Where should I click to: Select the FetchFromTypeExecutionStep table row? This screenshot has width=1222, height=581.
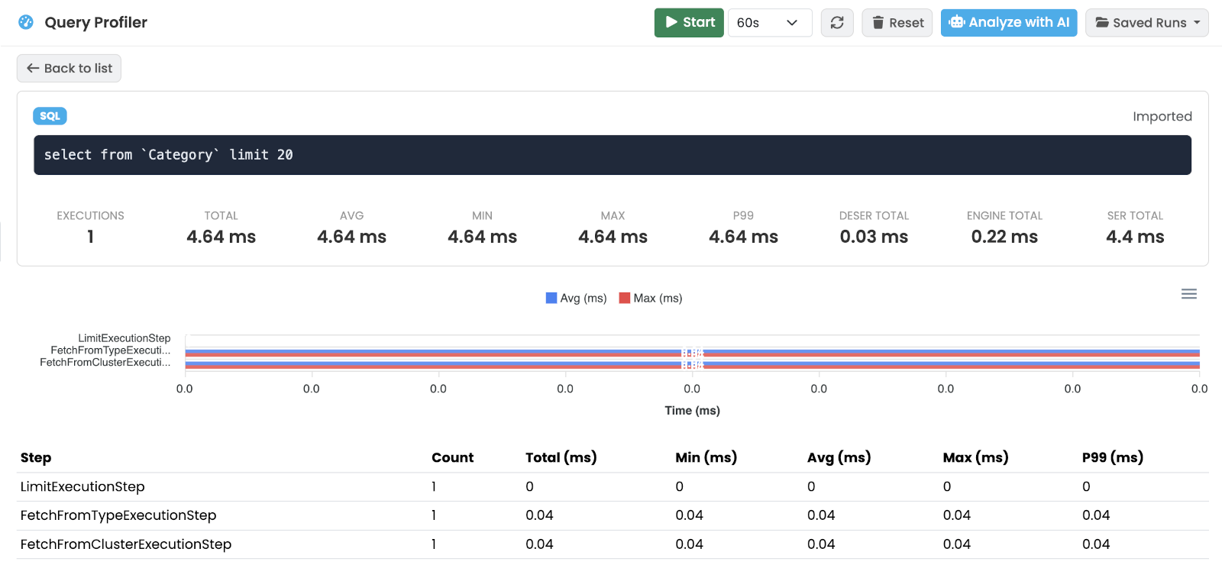pos(613,516)
